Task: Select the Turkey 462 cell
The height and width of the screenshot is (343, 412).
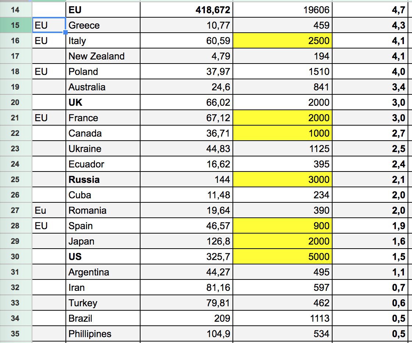Action: (x=283, y=303)
